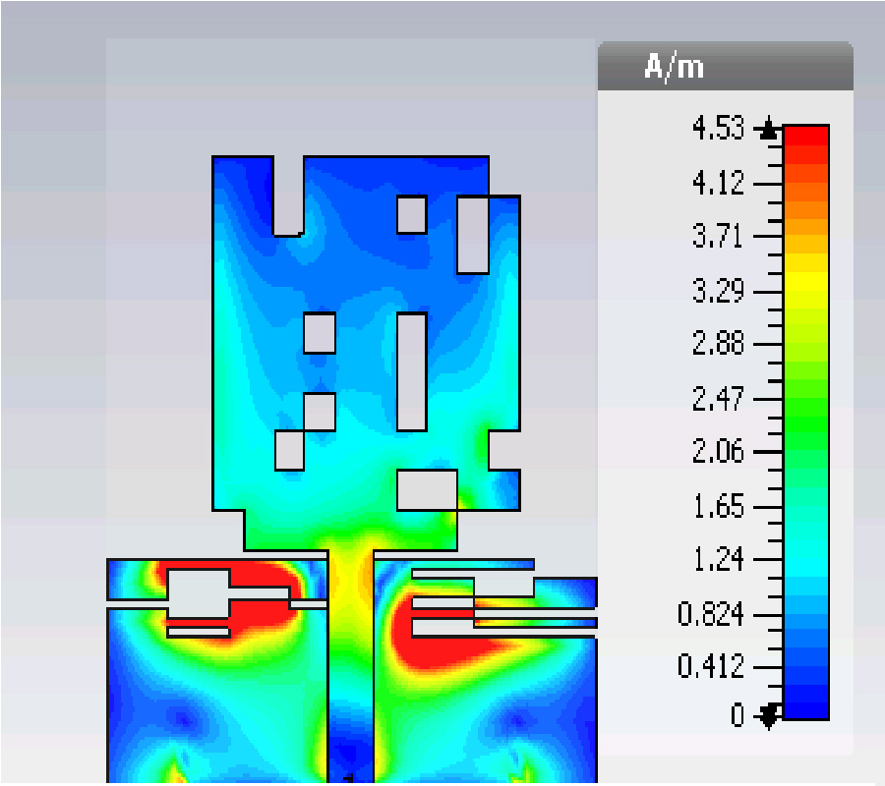Pick the red top of the color bar
Image resolution: width=885 pixels, height=786 pixels.
click(805, 138)
